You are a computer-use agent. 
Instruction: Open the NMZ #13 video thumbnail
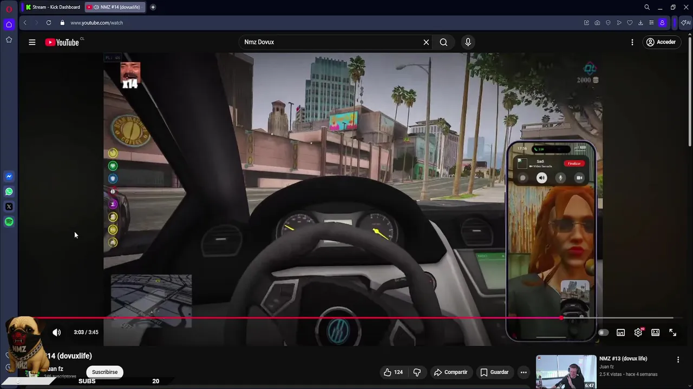(566, 372)
